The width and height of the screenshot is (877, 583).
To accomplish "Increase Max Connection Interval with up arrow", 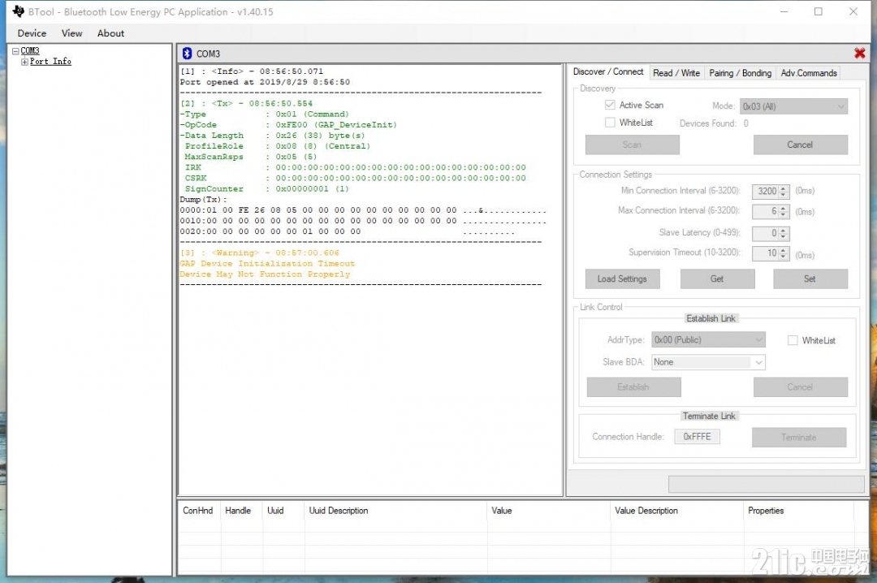I will [x=783, y=208].
